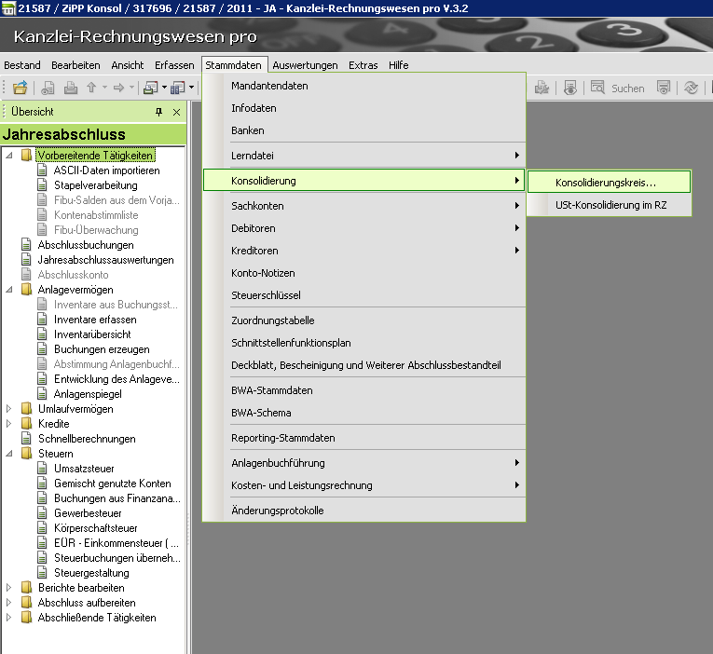Close the Übersicht panel
713x654 pixels.
point(176,112)
